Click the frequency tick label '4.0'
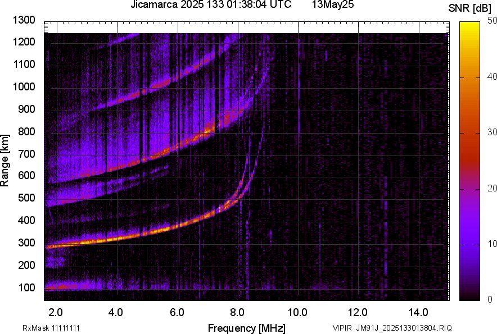The width and height of the screenshot is (497, 334). coord(116,313)
